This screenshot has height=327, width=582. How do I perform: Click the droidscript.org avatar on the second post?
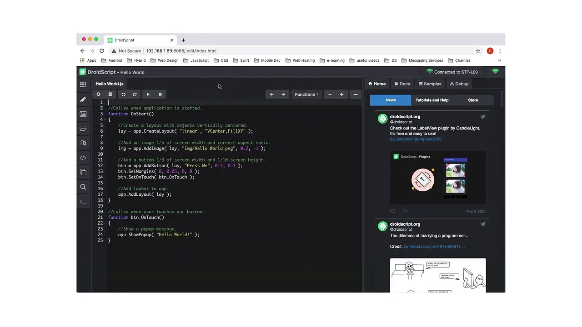(382, 226)
